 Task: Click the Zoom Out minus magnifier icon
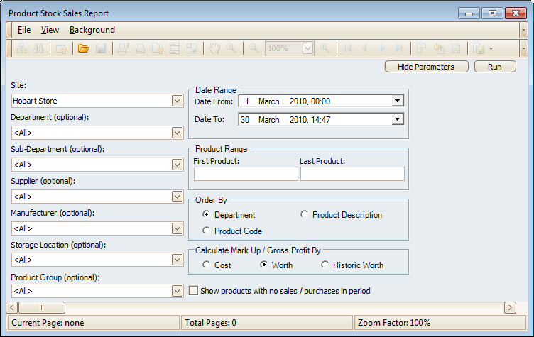(254, 48)
